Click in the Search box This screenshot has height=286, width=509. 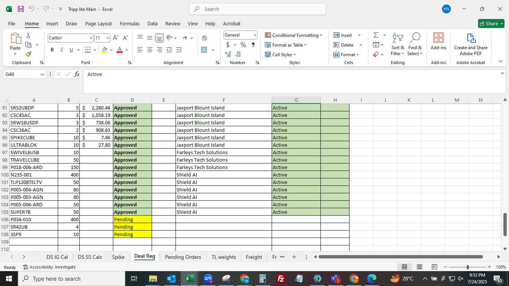pos(257,9)
